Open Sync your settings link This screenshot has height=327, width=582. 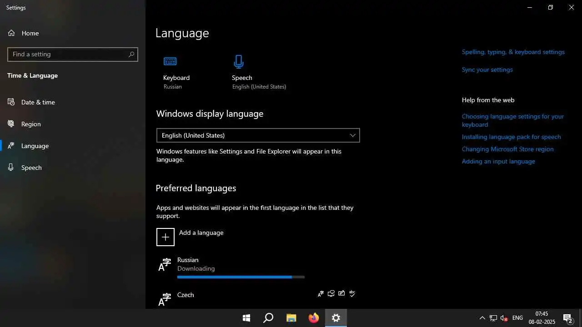(487, 69)
